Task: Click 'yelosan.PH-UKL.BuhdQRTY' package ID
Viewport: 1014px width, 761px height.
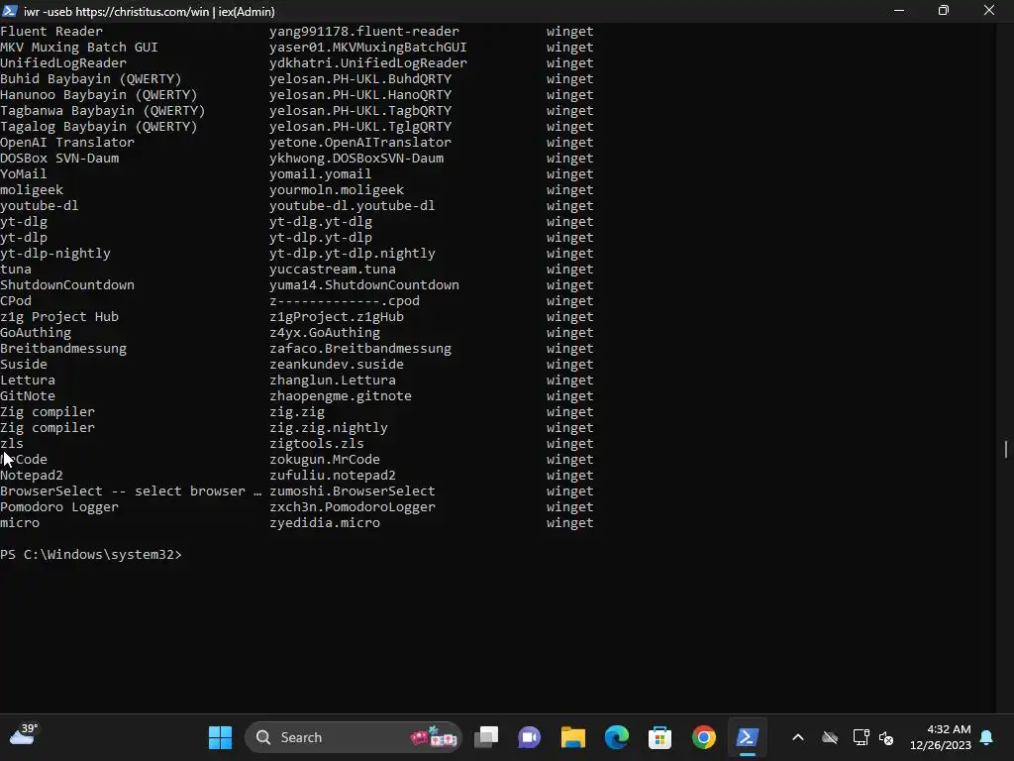Action: coord(360,79)
